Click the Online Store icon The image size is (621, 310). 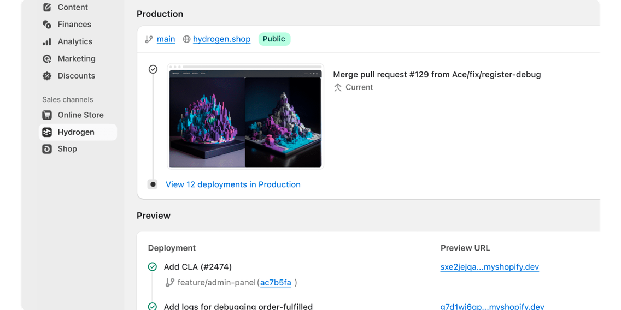(47, 115)
